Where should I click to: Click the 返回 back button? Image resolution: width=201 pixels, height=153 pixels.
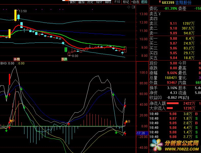[144, 2]
